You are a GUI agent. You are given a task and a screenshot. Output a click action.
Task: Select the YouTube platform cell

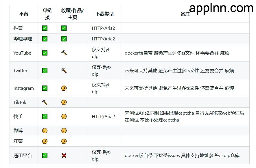[24, 53]
